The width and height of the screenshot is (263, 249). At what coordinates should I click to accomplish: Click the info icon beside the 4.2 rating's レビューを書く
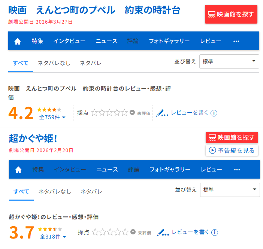point(214,113)
